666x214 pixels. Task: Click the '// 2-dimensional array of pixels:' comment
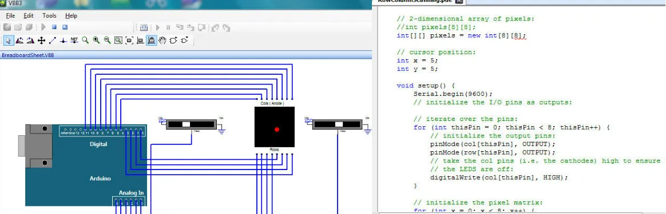tap(466, 19)
